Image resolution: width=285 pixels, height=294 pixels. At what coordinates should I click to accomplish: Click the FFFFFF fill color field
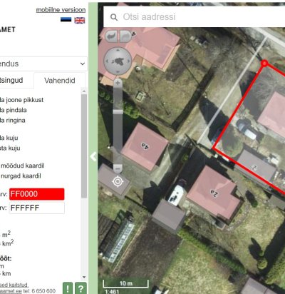click(x=37, y=208)
